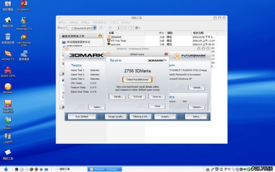275x172 pixels.
Task: Open the My Documents desktop icon
Action: pos(8,22)
